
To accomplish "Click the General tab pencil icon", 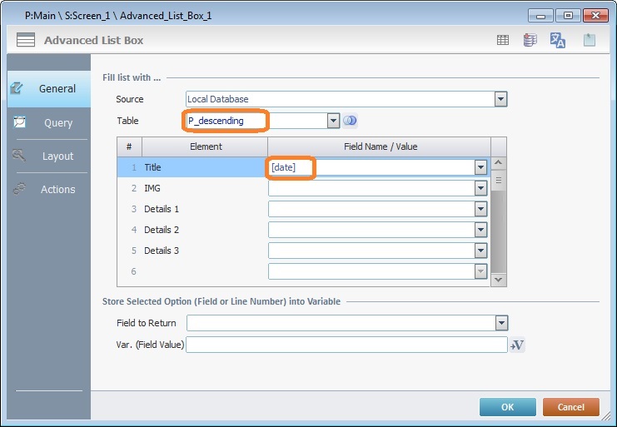I will (16, 88).
